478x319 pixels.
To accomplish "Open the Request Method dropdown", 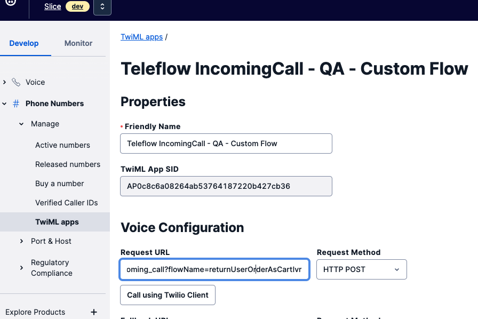I will [x=361, y=269].
